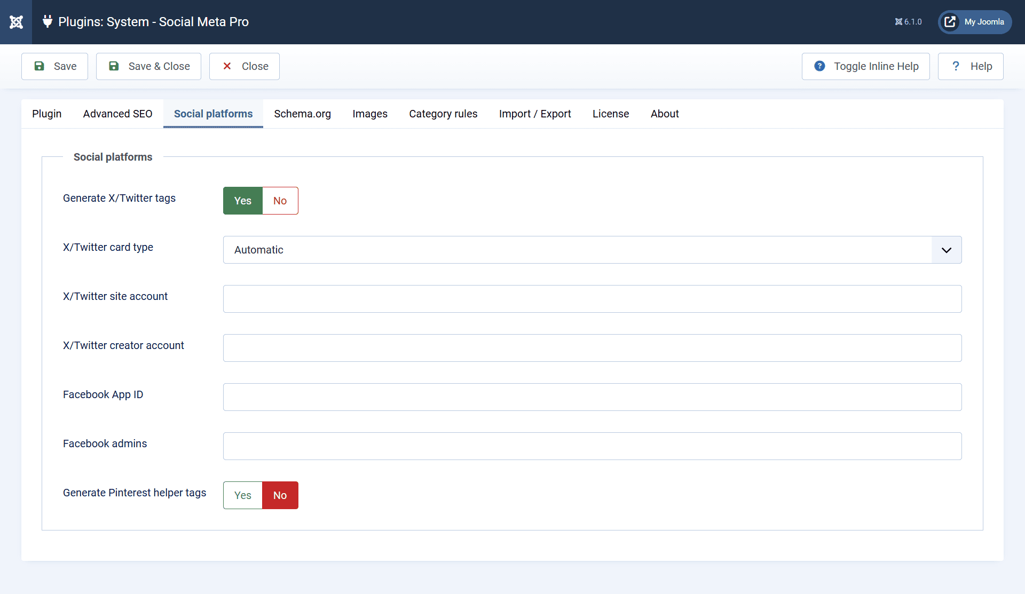Image resolution: width=1025 pixels, height=594 pixels.
Task: Click the Save & Close disk icon
Action: pos(114,66)
